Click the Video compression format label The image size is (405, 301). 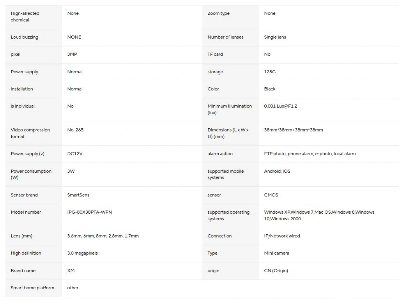tap(30, 133)
